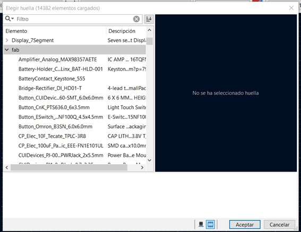
Task: Toggle the 3D model preview icon
Action: coord(201,225)
